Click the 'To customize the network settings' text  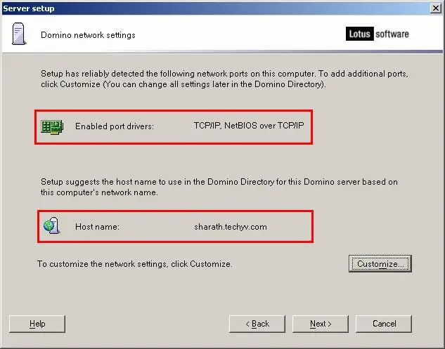[x=135, y=264]
